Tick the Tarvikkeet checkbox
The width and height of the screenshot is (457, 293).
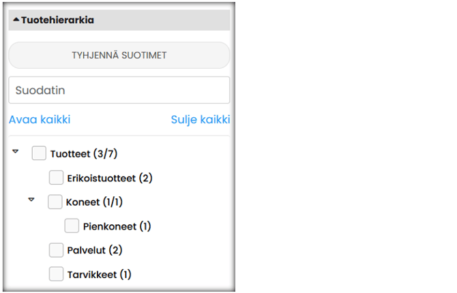[56, 275]
